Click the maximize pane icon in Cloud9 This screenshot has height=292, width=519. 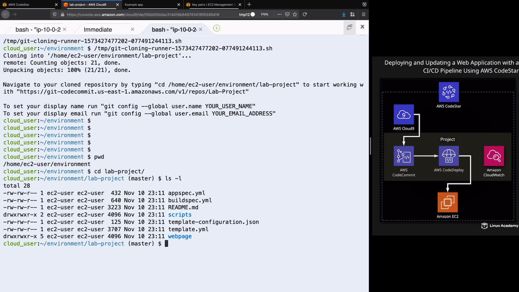click(350, 27)
